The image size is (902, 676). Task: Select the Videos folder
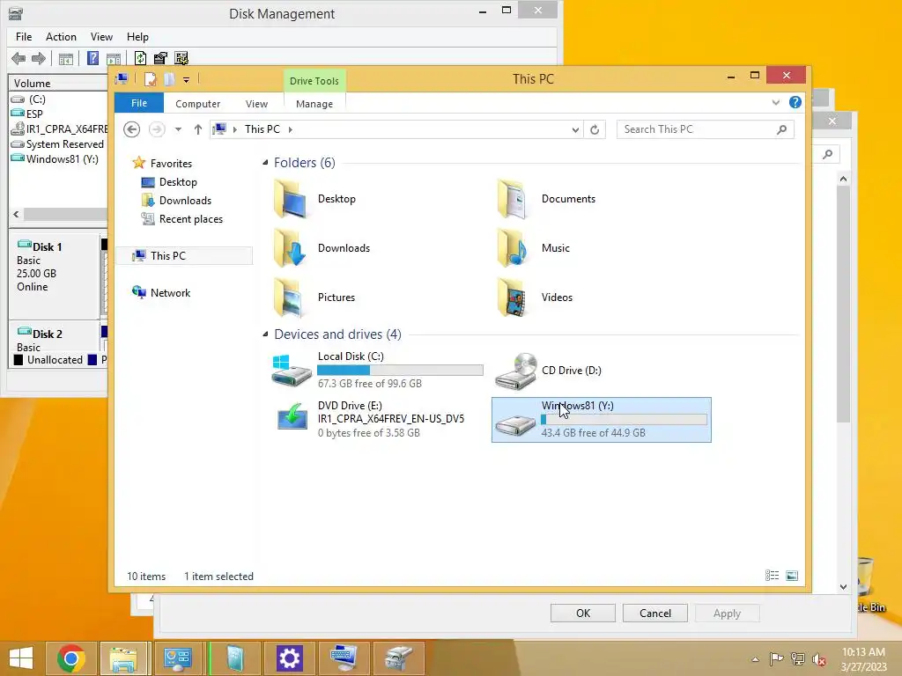click(535, 298)
